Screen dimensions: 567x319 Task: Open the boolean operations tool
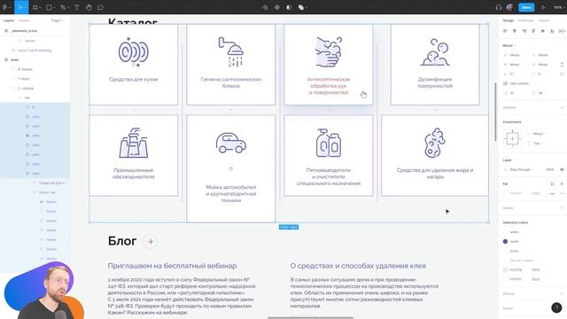301,7
